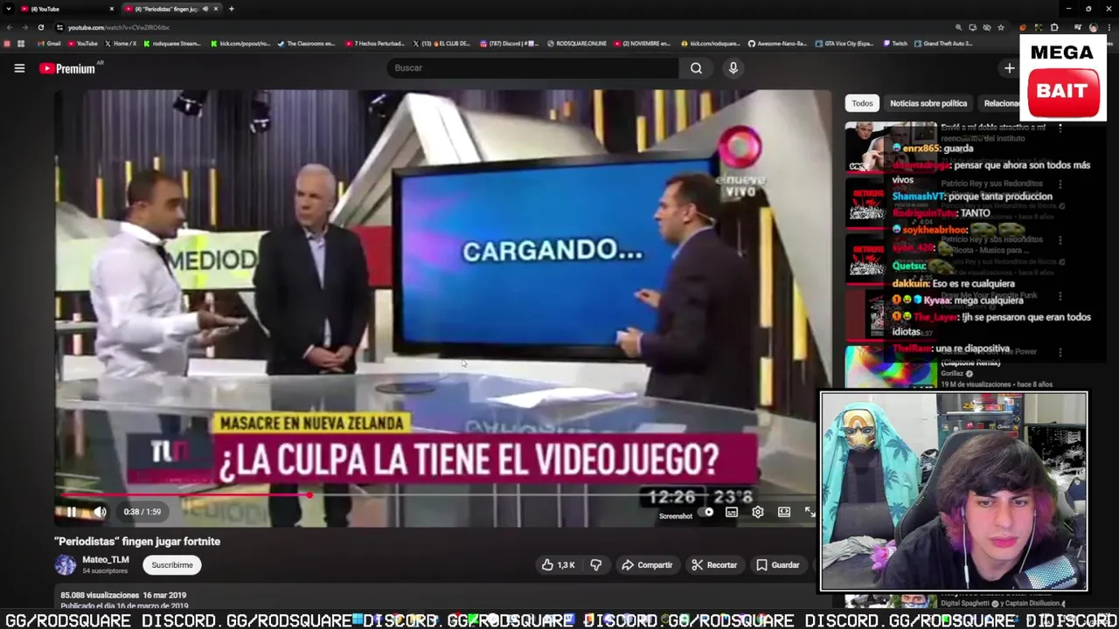The width and height of the screenshot is (1119, 629).
Task: Take a Screenshot of the video
Action: pos(676,516)
